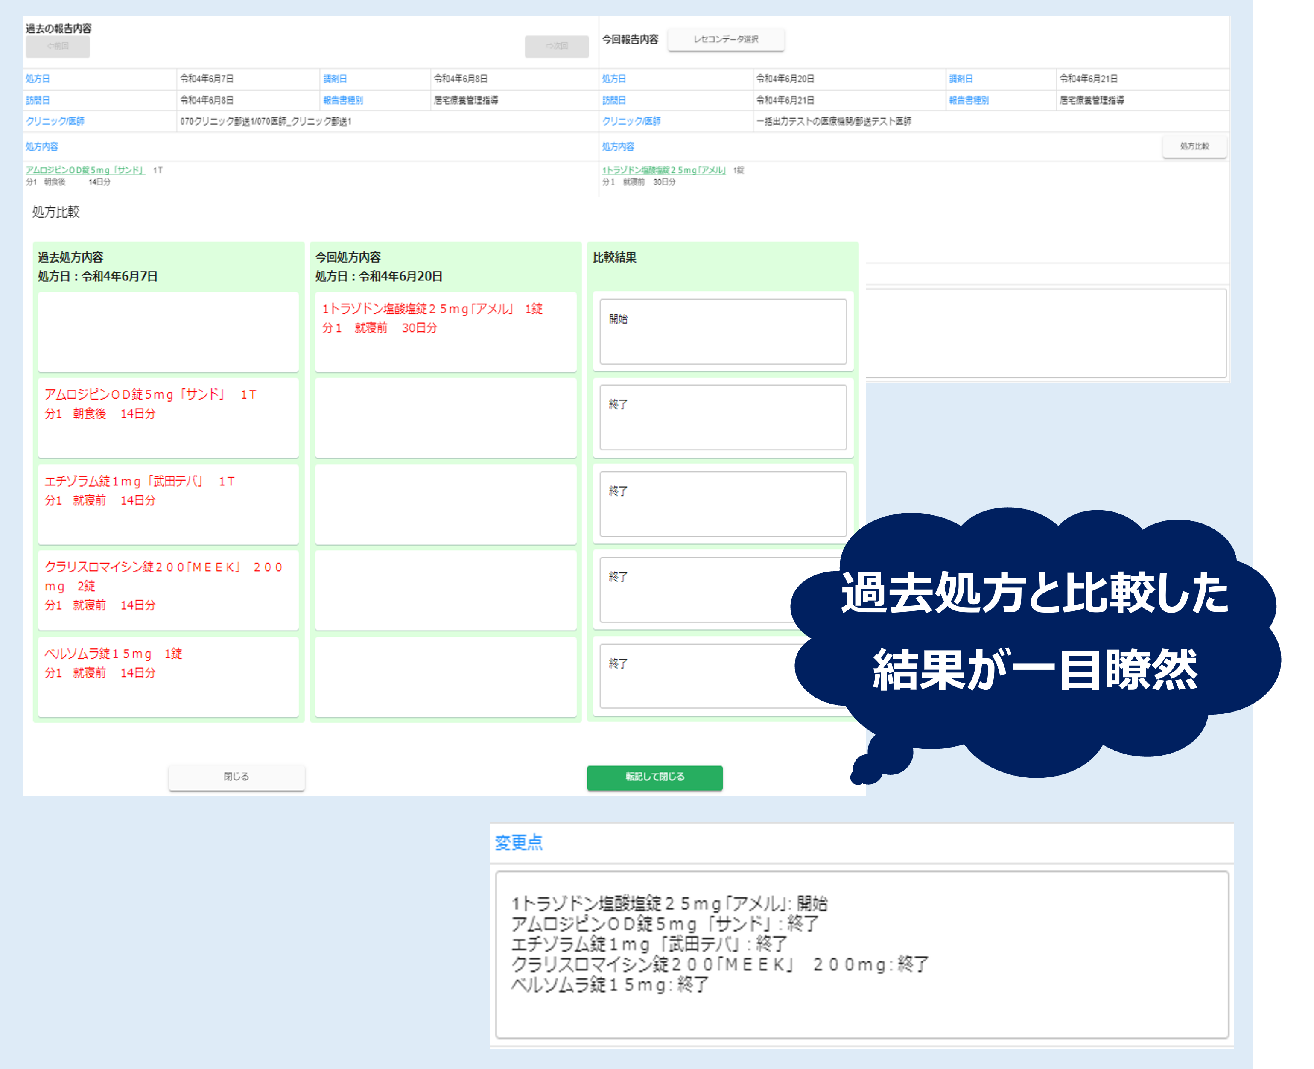Select the トラゾドン塩酸塩錠25mg current prescription card
The image size is (1314, 1069).
pyautogui.click(x=446, y=332)
